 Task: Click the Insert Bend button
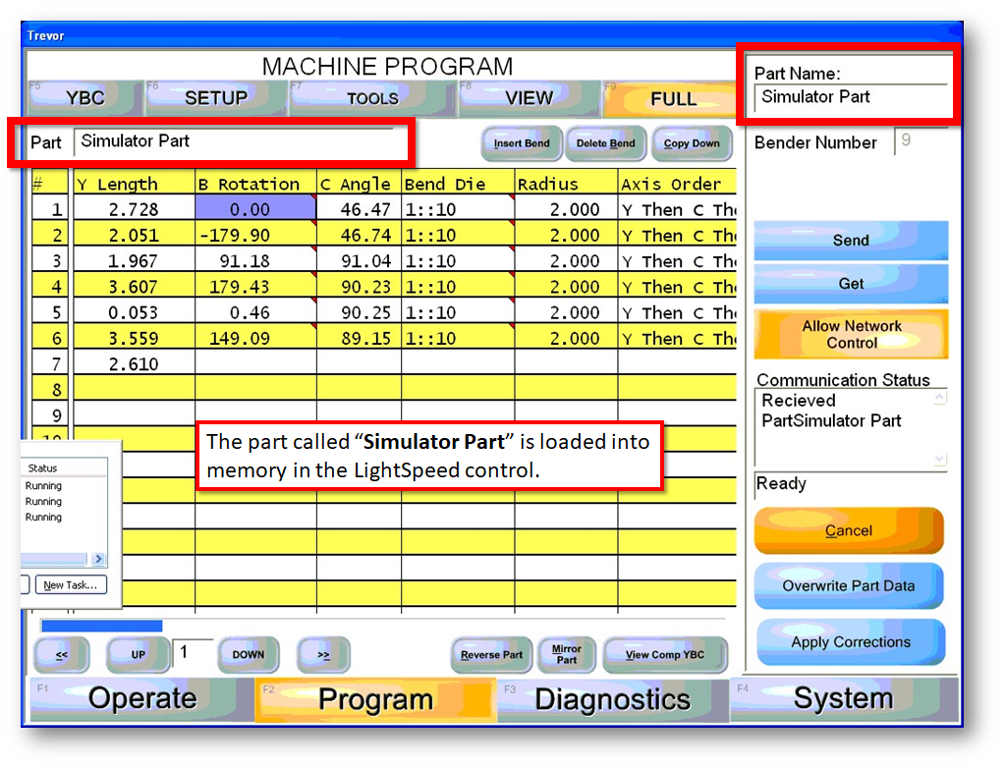tap(522, 143)
